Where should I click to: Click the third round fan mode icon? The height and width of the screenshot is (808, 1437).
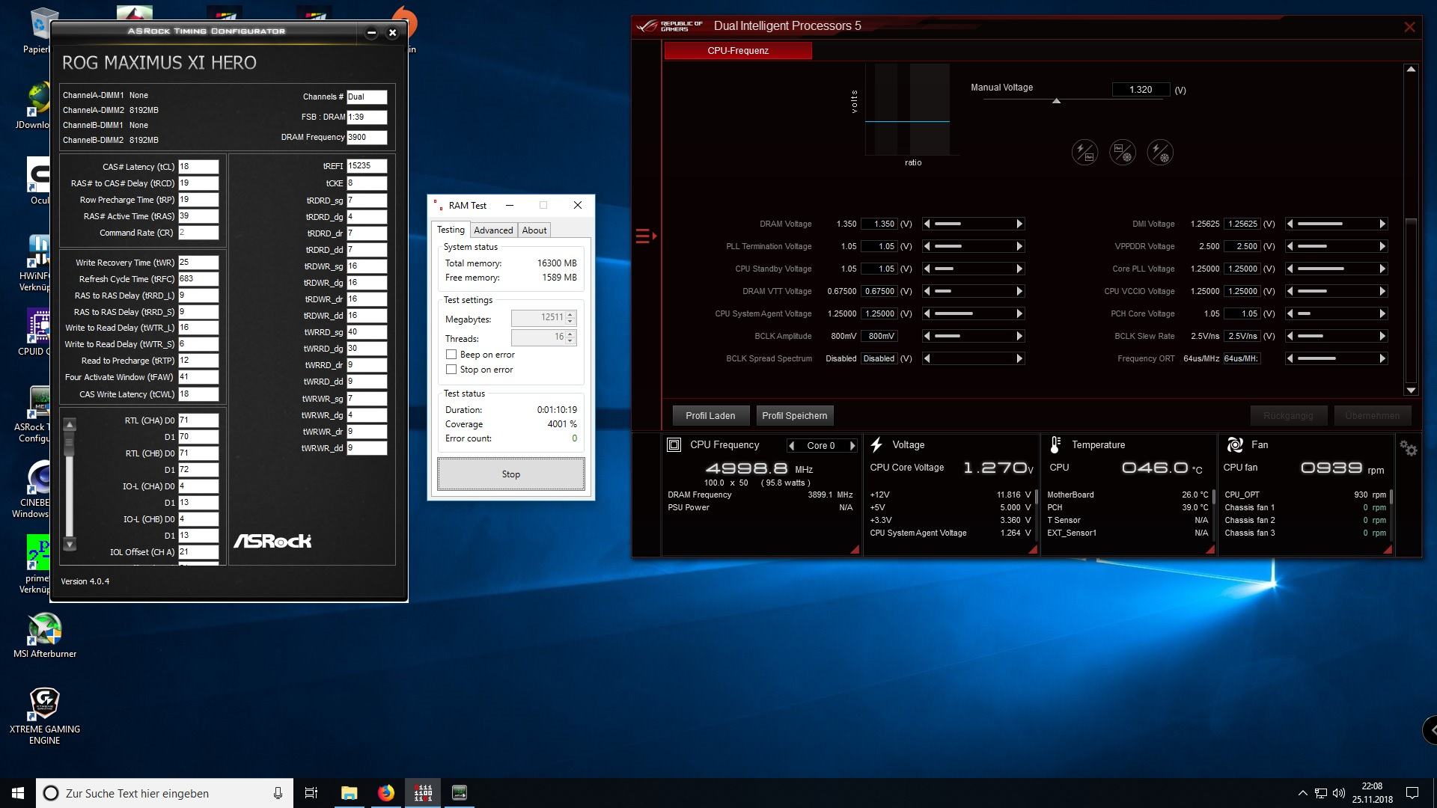point(1160,153)
